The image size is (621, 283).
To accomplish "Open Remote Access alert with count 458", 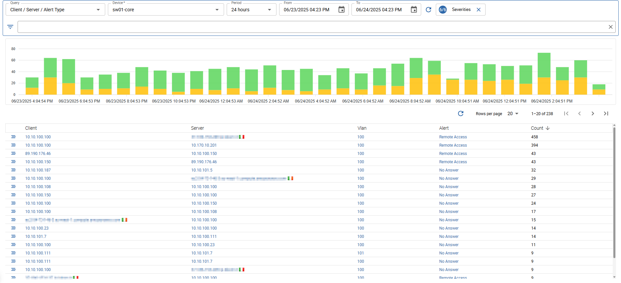I will (453, 137).
